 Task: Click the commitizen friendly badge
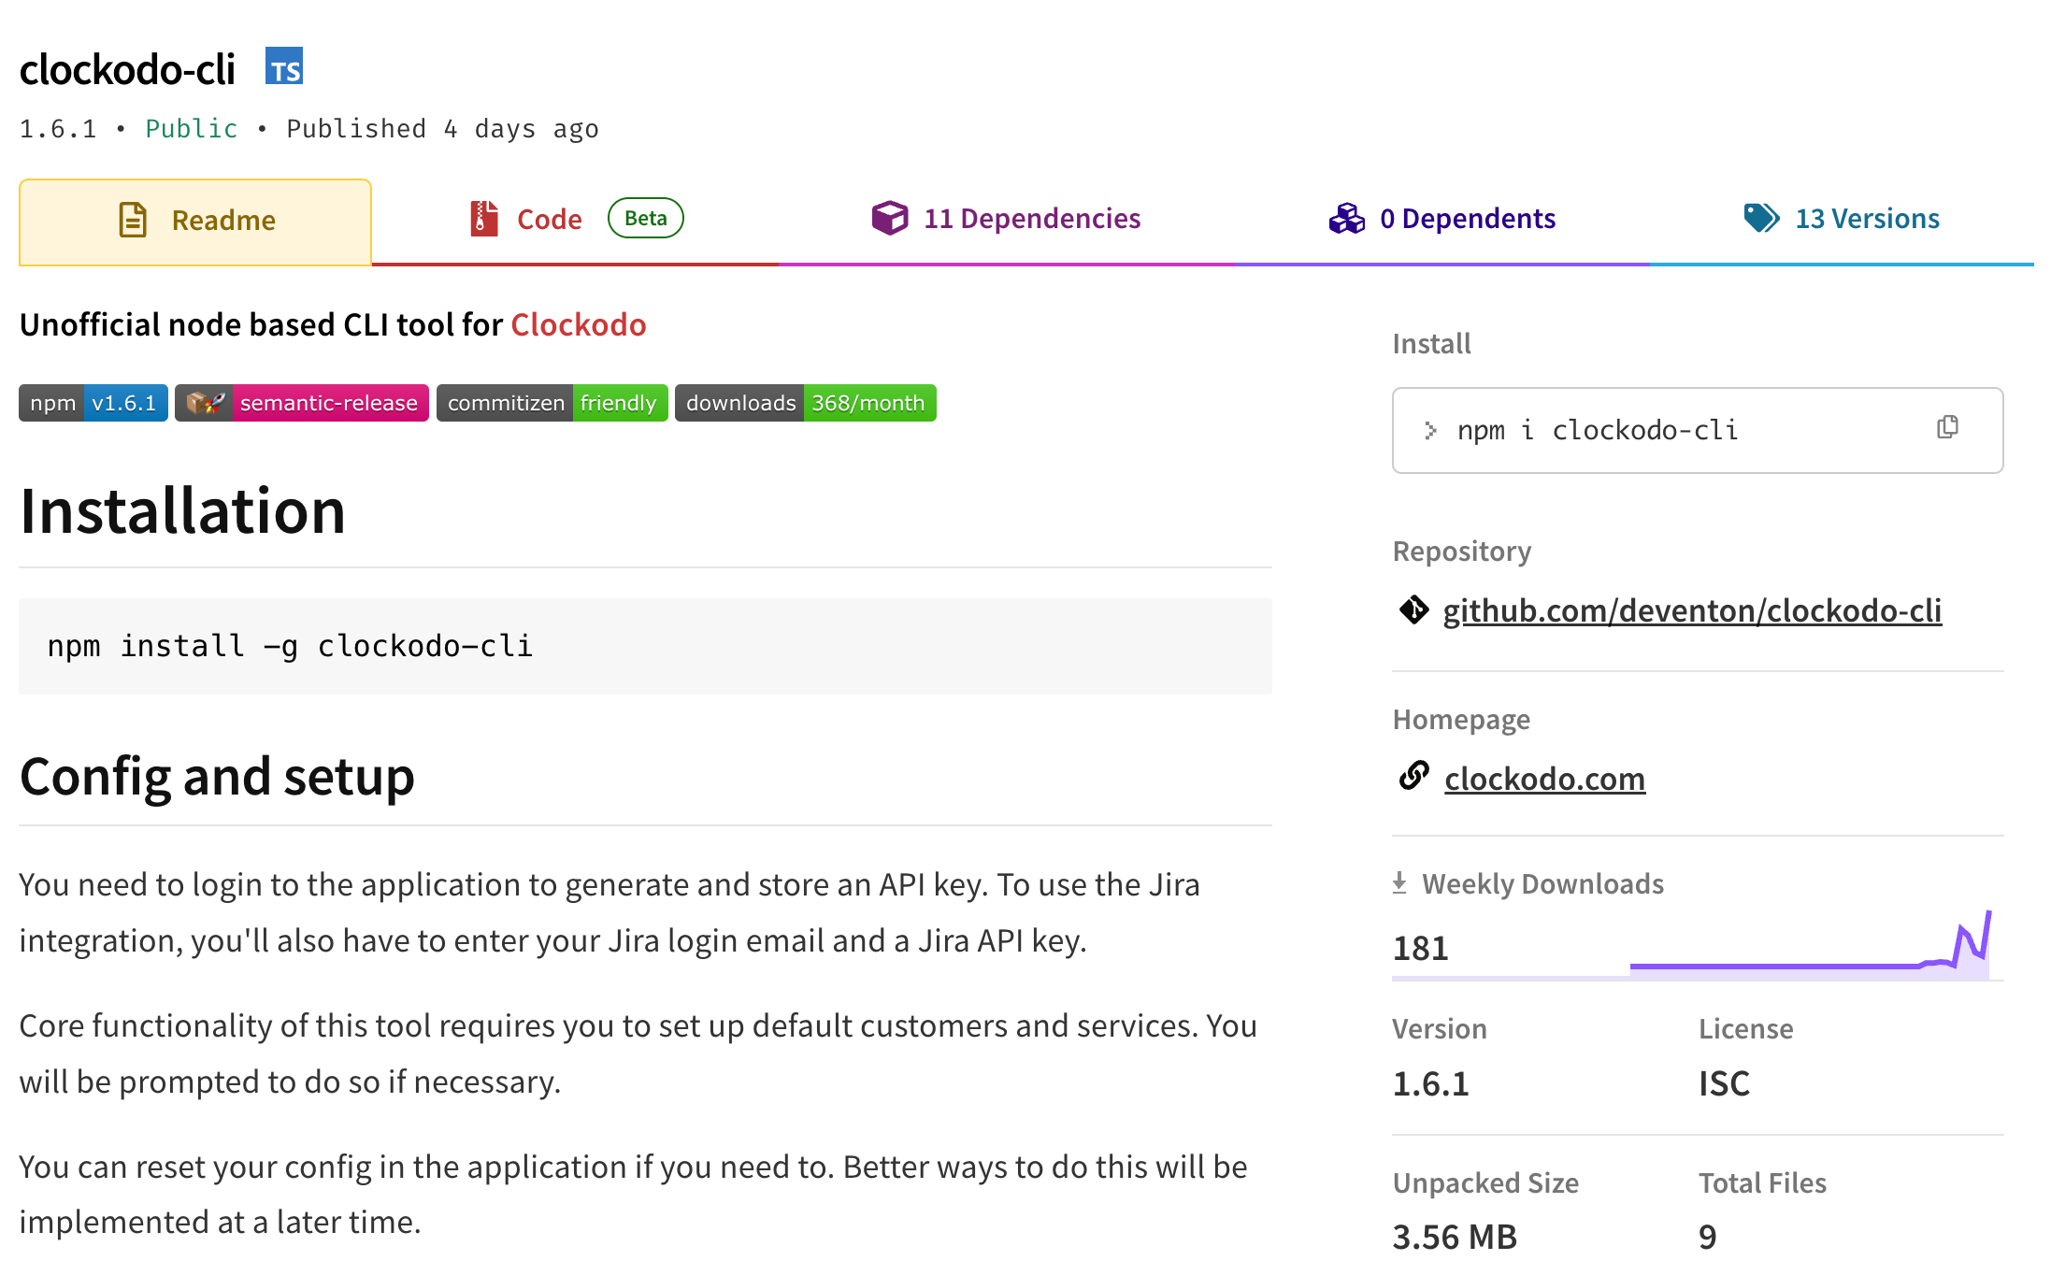[x=552, y=403]
